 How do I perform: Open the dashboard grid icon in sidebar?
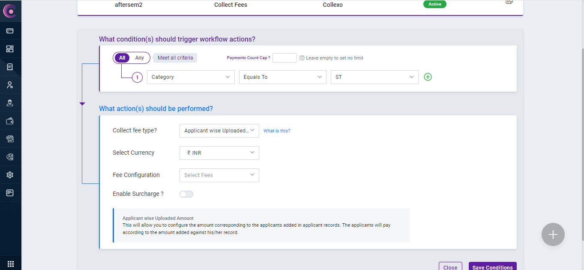[10, 49]
